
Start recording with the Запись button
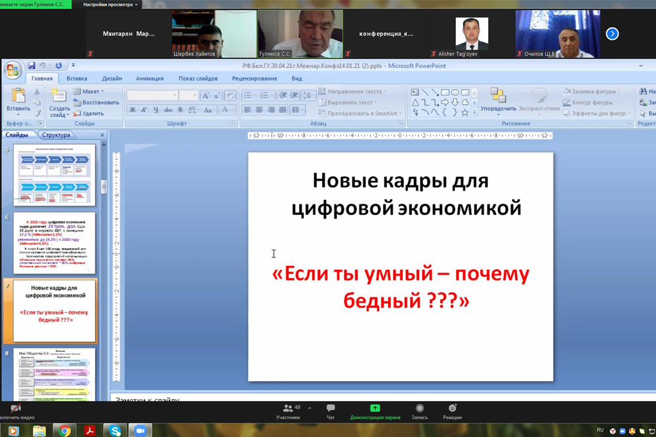419,411
